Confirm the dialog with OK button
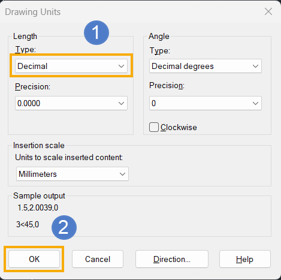Screen dimensions: 281x280 click(34, 259)
